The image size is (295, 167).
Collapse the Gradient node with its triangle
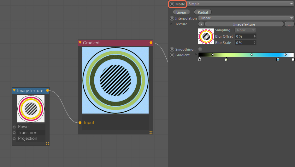pos(80,42)
